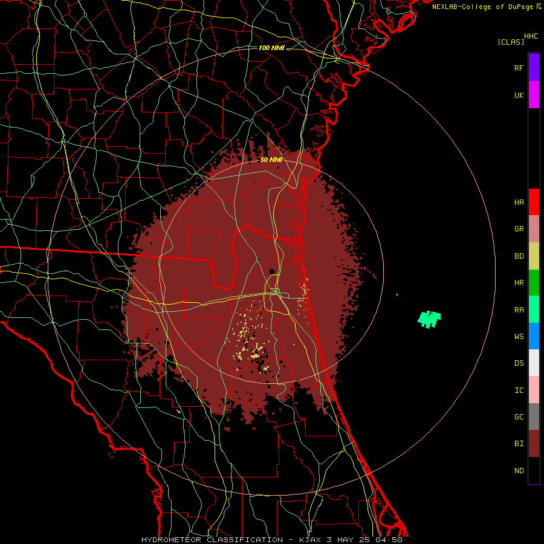Click the UK legend label
The image size is (544, 544).
pos(519,95)
